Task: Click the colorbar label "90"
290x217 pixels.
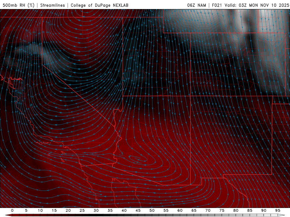Action: (264, 210)
